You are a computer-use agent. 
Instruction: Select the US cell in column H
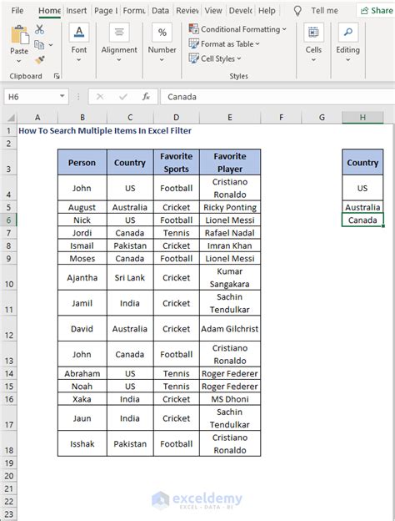pyautogui.click(x=362, y=188)
